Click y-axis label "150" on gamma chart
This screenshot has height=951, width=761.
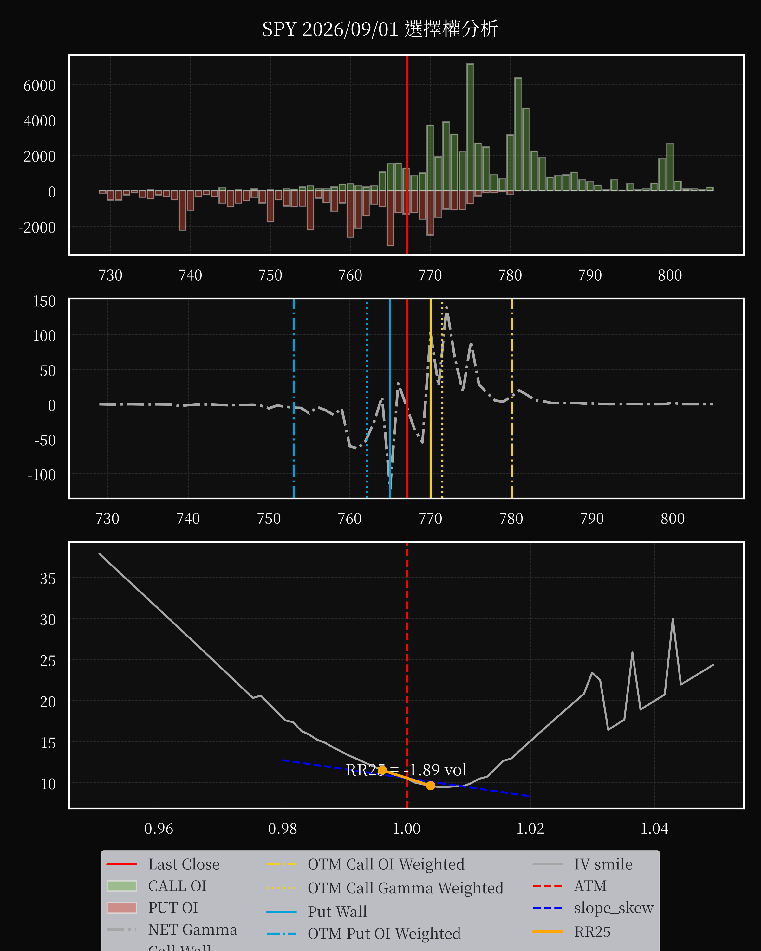44,301
